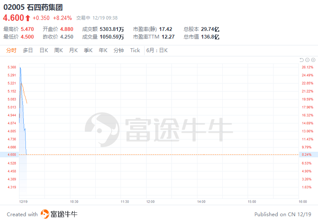Click the chart reset undo icon

click(301, 60)
